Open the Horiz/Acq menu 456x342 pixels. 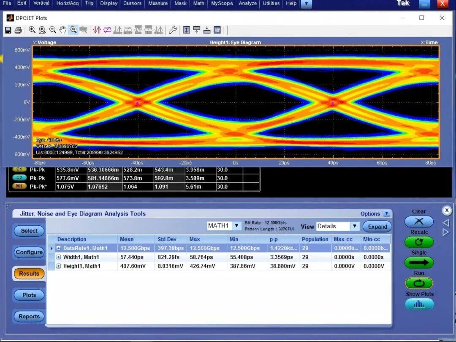[67, 3]
